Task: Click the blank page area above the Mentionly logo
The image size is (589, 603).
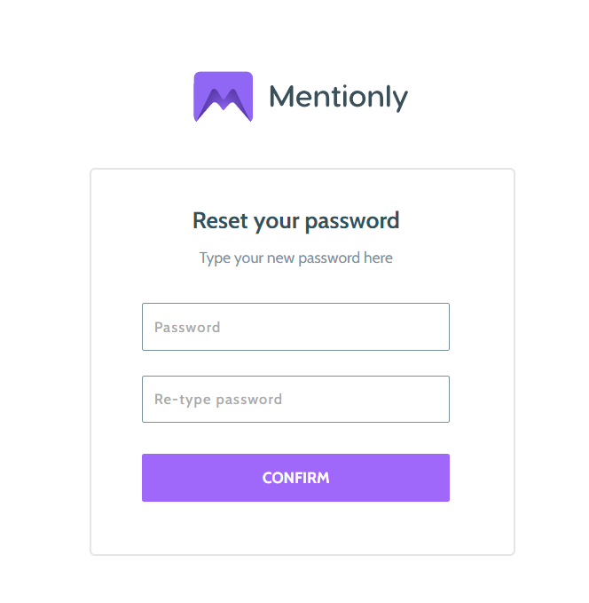Action: 295,35
